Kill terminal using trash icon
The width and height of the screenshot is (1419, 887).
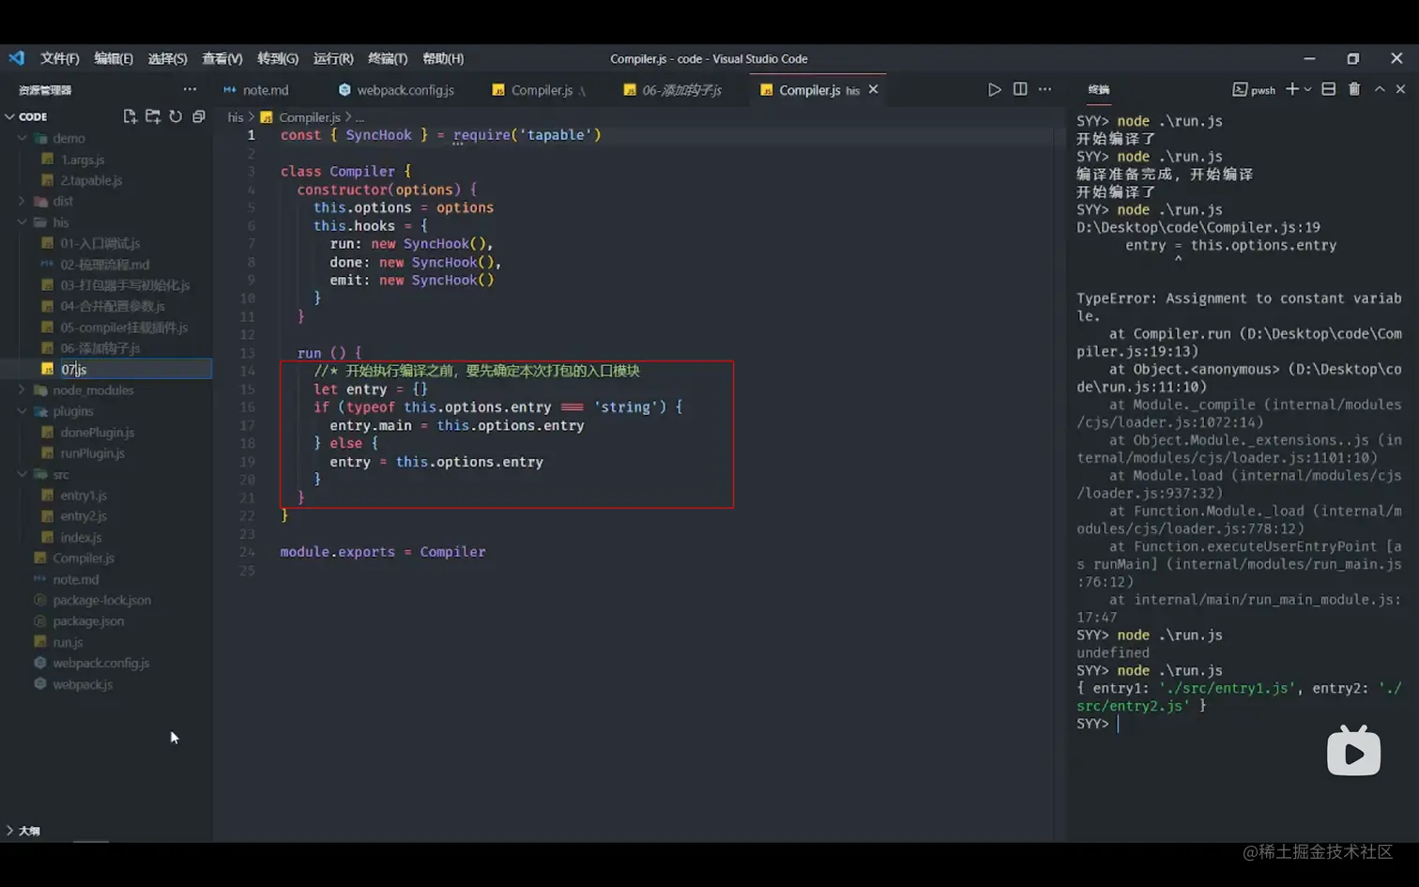(1354, 89)
